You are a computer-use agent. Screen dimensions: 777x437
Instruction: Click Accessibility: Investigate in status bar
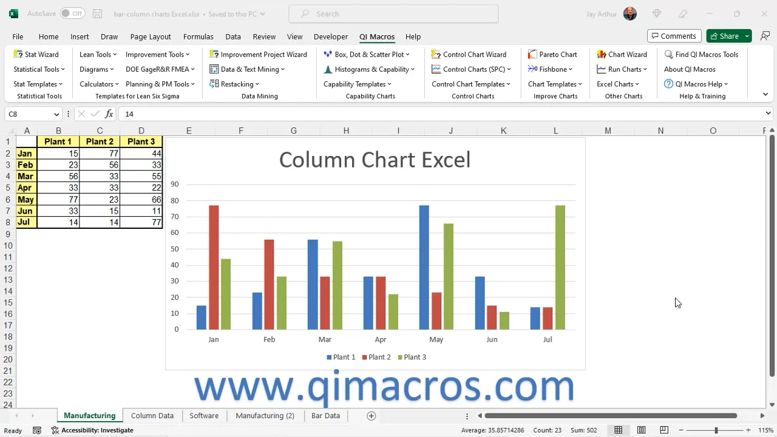click(92, 430)
